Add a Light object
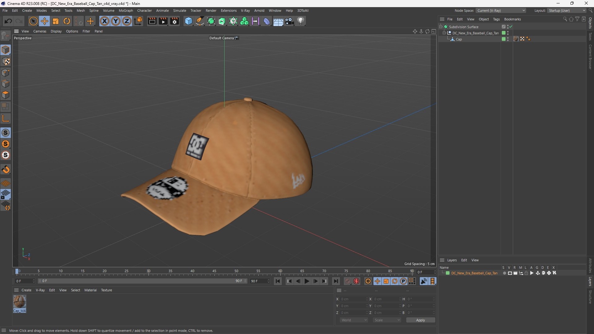594x334 pixels. pyautogui.click(x=301, y=21)
